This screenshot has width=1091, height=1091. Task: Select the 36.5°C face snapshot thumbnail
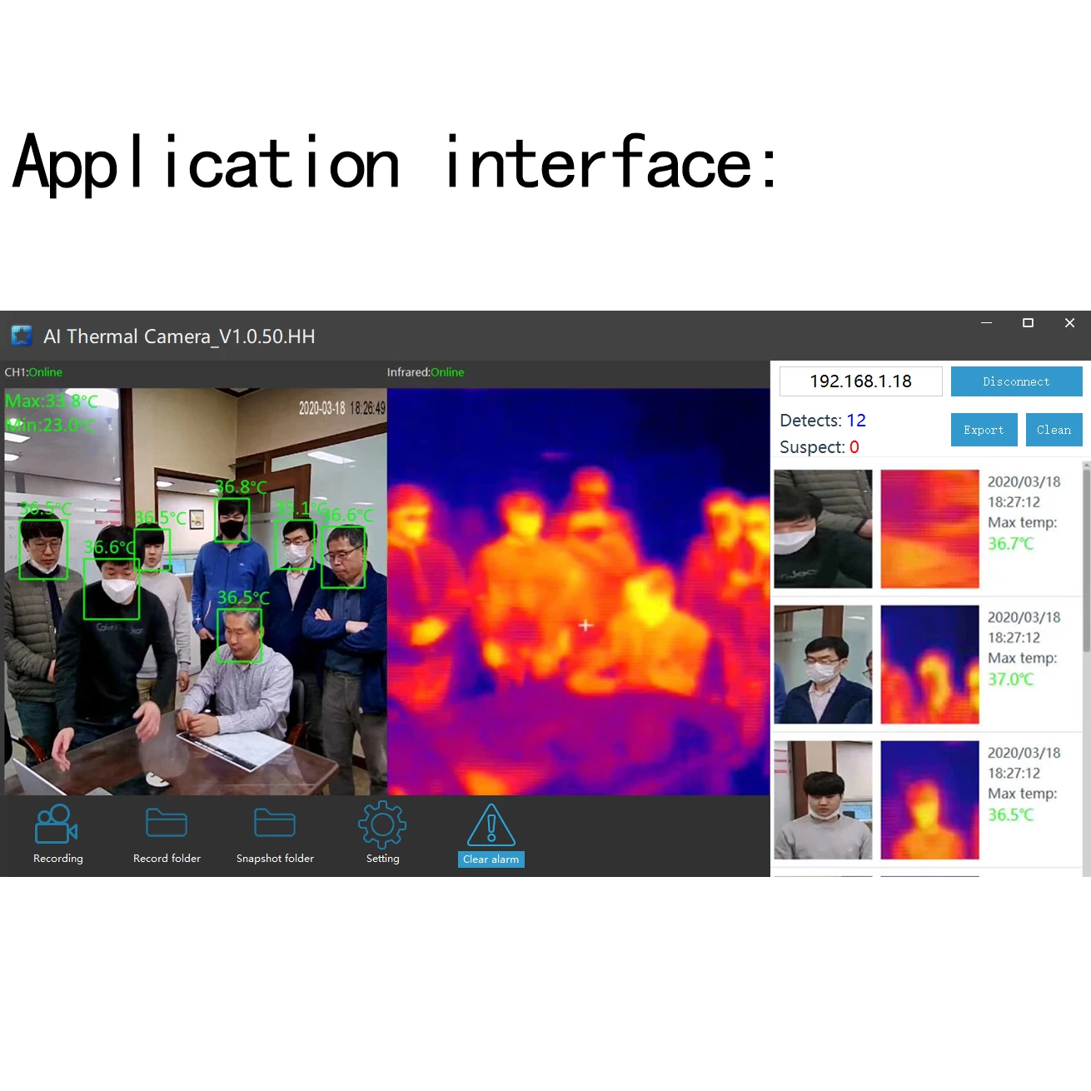[823, 800]
